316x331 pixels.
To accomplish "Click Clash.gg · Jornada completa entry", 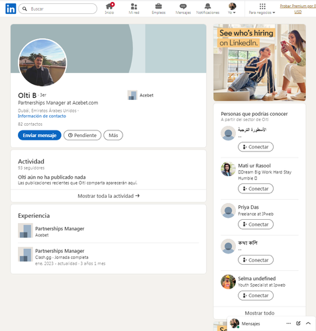I will (62, 258).
